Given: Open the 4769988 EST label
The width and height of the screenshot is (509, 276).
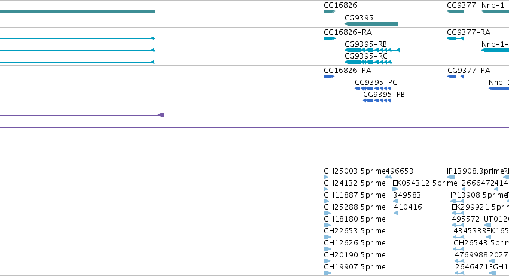Looking at the screenshot, I should (x=471, y=254).
